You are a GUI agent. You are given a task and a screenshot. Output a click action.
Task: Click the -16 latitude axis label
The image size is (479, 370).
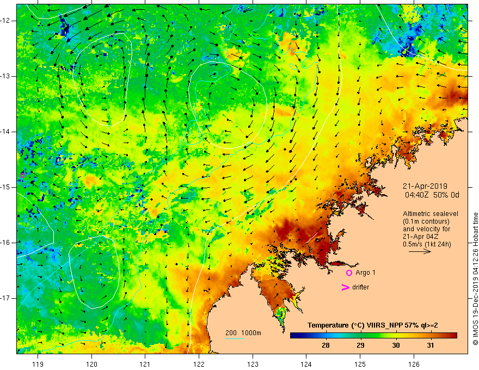5,243
